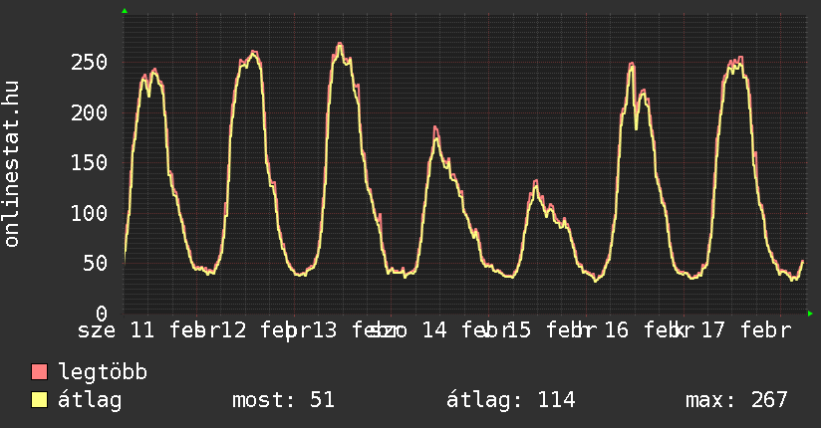Click the 'most: 51' current value
821x428 pixels.
click(283, 400)
